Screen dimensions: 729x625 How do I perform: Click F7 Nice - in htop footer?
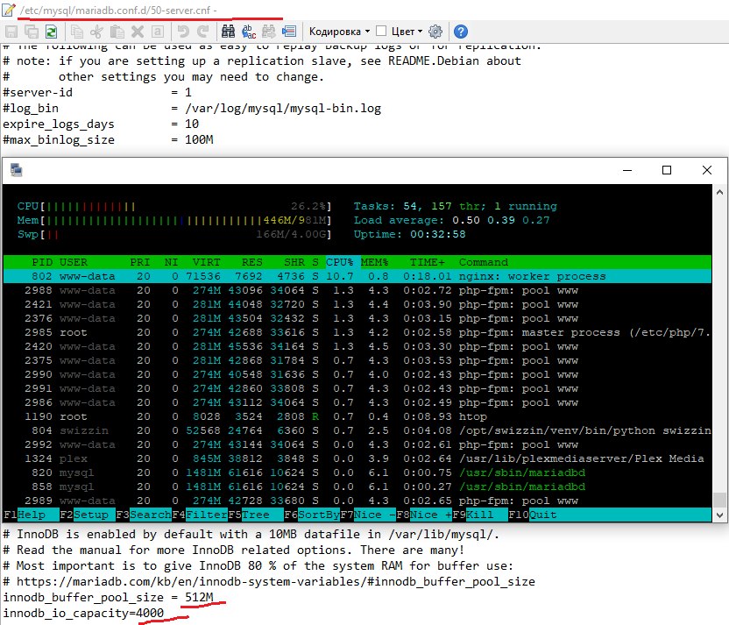[368, 515]
